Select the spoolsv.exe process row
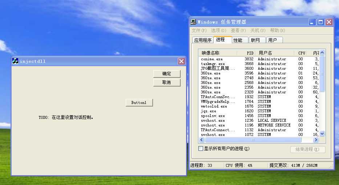This screenshot has width=339, height=185. [x=259, y=116]
